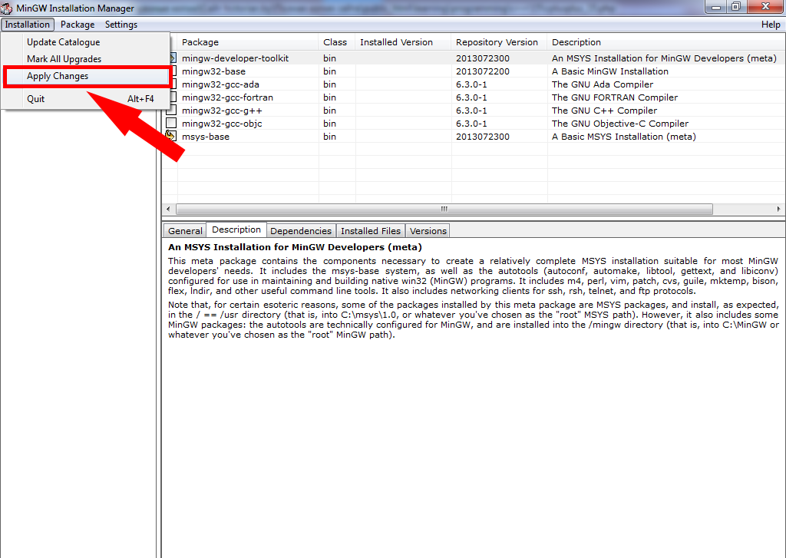Toggle the mingw32-gcc-objc checkbox
The image size is (786, 558).
point(172,124)
